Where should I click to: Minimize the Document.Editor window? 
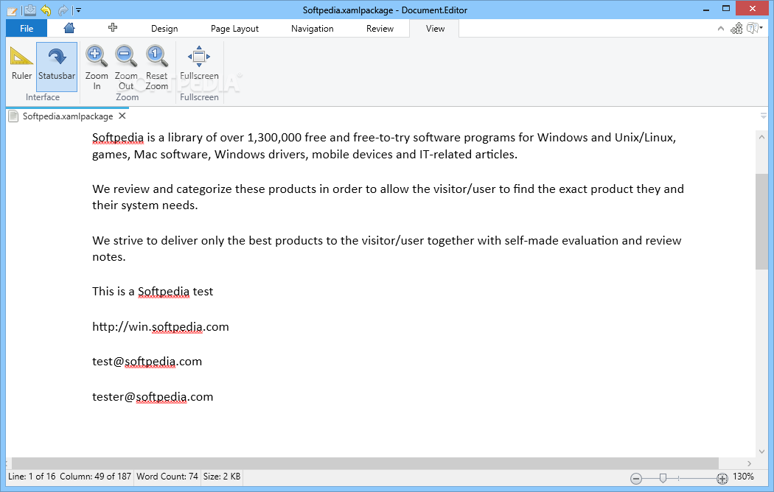706,10
